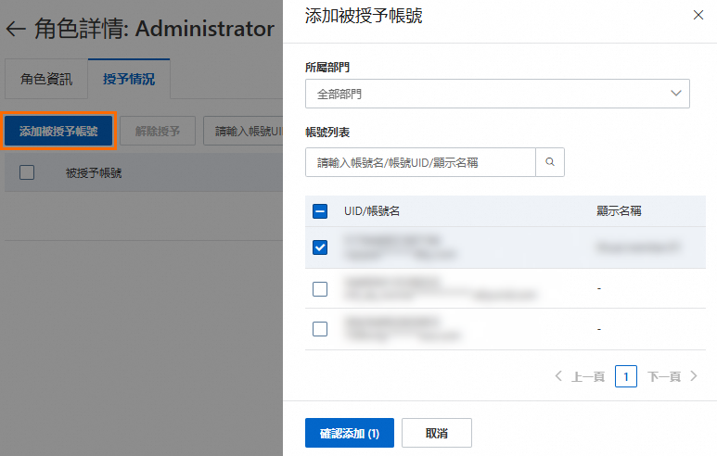Open the 所屬部門 department selector

click(497, 94)
